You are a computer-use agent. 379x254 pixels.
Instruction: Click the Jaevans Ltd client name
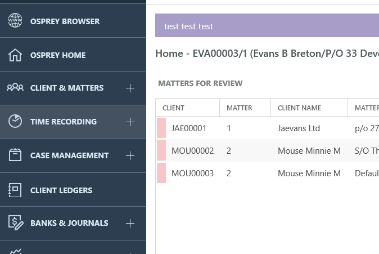pyautogui.click(x=299, y=128)
